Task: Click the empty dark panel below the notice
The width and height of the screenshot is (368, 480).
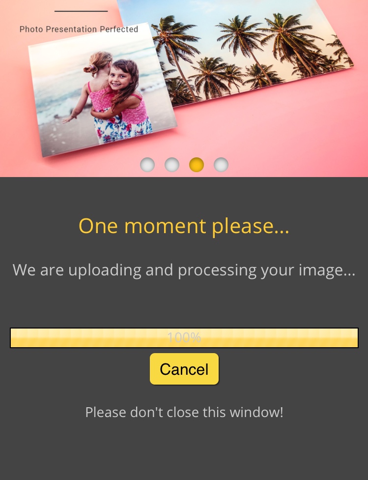Action: (184, 450)
